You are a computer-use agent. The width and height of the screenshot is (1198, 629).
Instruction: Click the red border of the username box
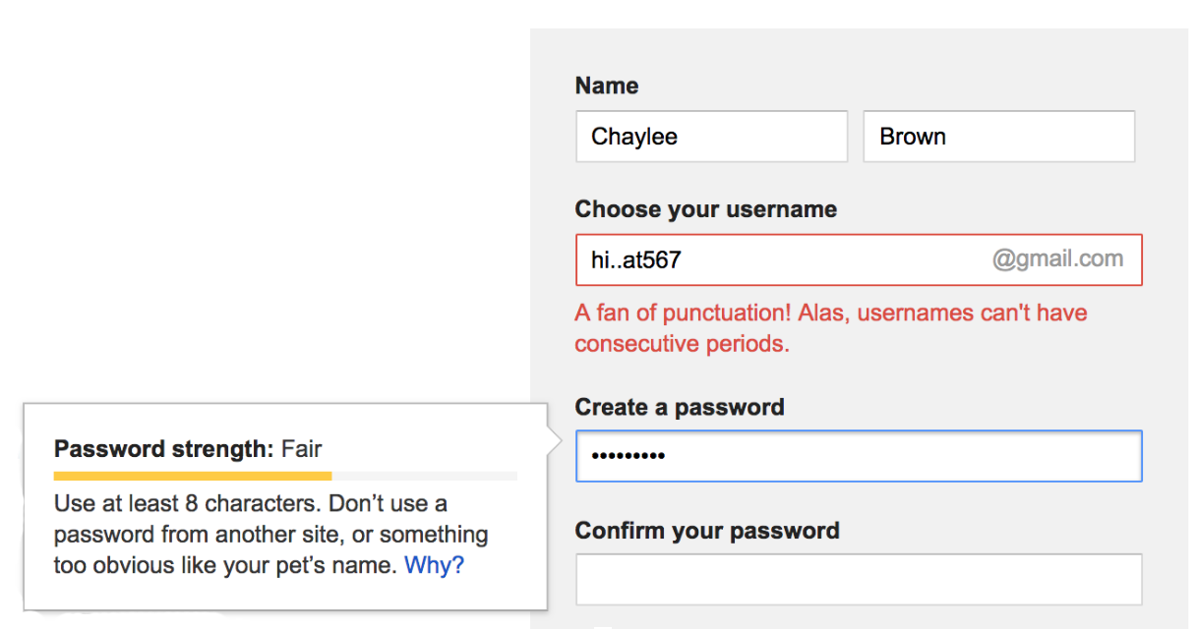[858, 236]
